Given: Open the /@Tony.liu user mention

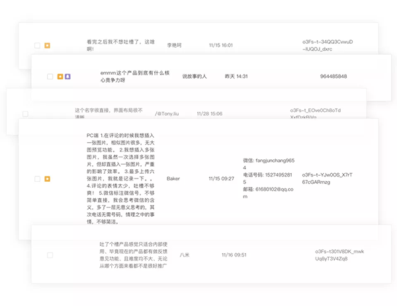Looking at the screenshot, I should [167, 114].
